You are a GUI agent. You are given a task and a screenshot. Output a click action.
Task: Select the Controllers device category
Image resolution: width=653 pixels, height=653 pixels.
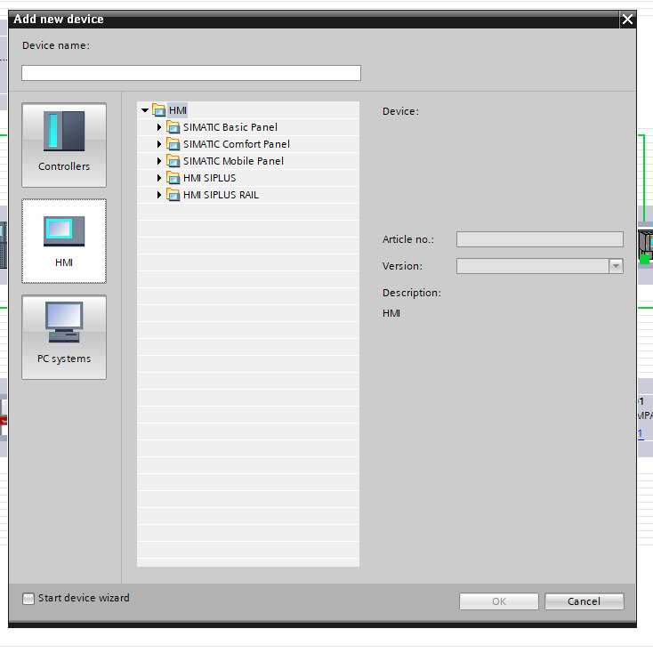pyautogui.click(x=64, y=145)
